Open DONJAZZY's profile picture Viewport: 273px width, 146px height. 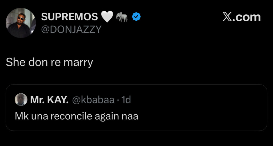click(21, 23)
